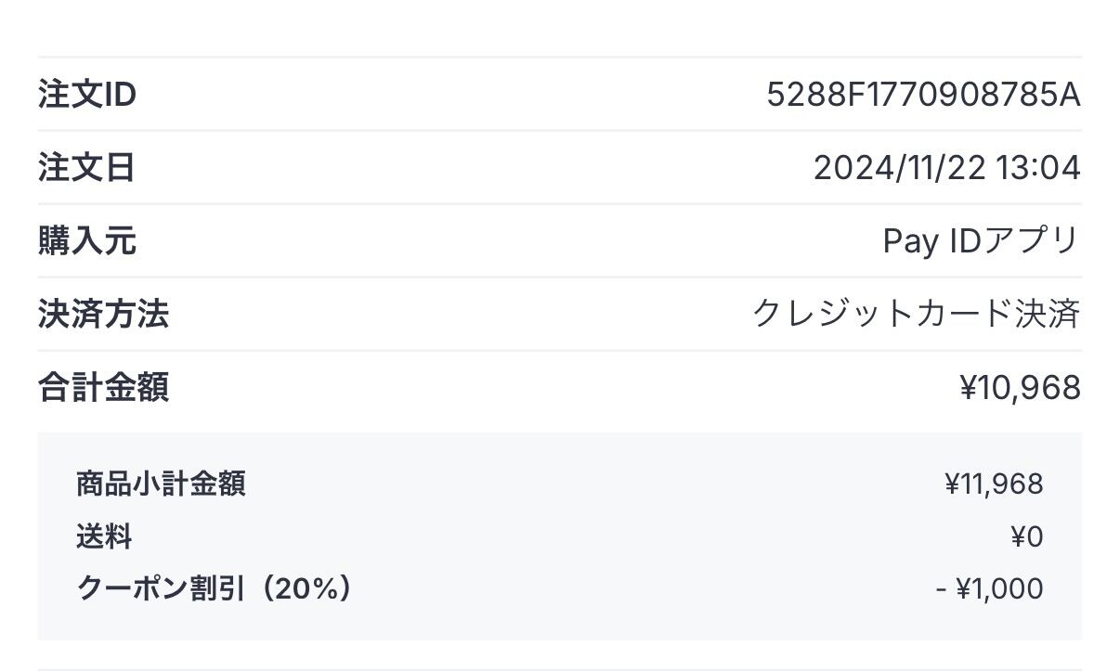The height and width of the screenshot is (671, 1120).
Task: Select the Pay IDアプリ purchase source
Action: (981, 241)
